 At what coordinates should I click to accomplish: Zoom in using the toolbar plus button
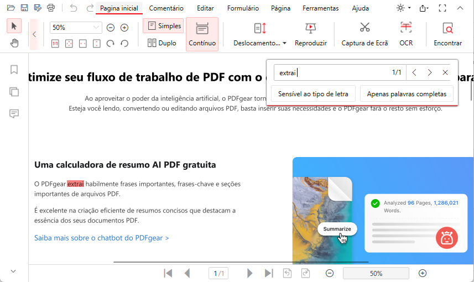click(x=124, y=28)
